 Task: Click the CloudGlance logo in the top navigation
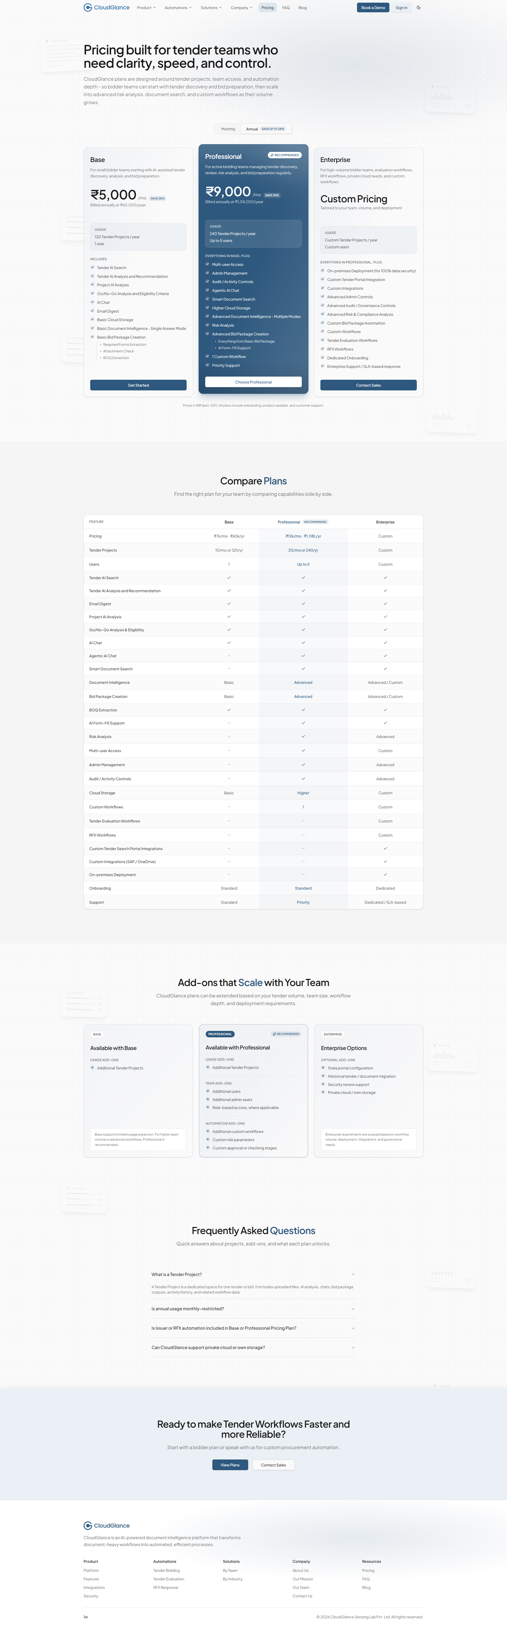pyautogui.click(x=107, y=8)
